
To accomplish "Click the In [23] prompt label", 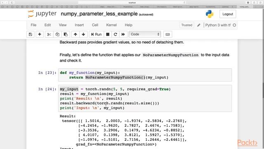I will coord(47,73).
